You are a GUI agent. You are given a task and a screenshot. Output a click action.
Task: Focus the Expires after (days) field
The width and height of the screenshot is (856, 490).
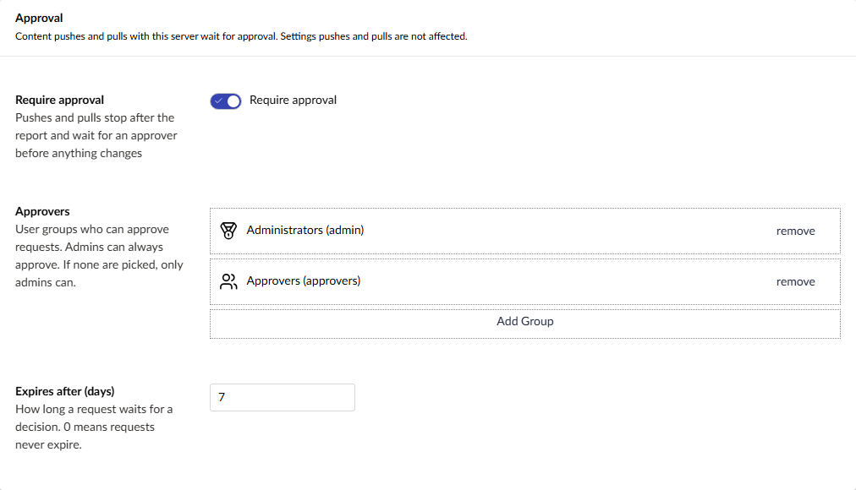(283, 397)
